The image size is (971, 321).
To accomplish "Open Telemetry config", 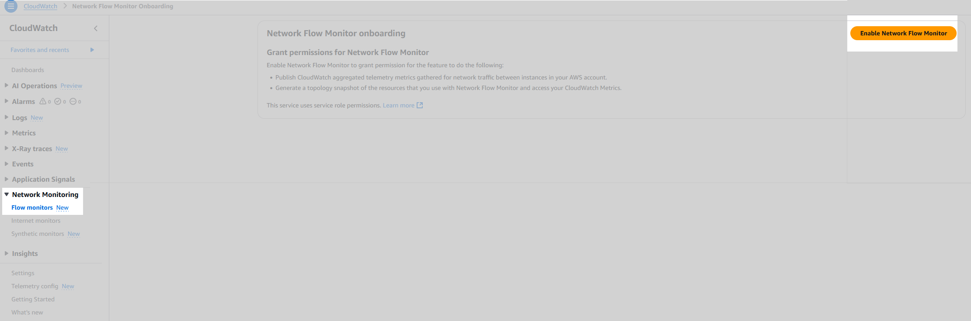I will coord(35,286).
